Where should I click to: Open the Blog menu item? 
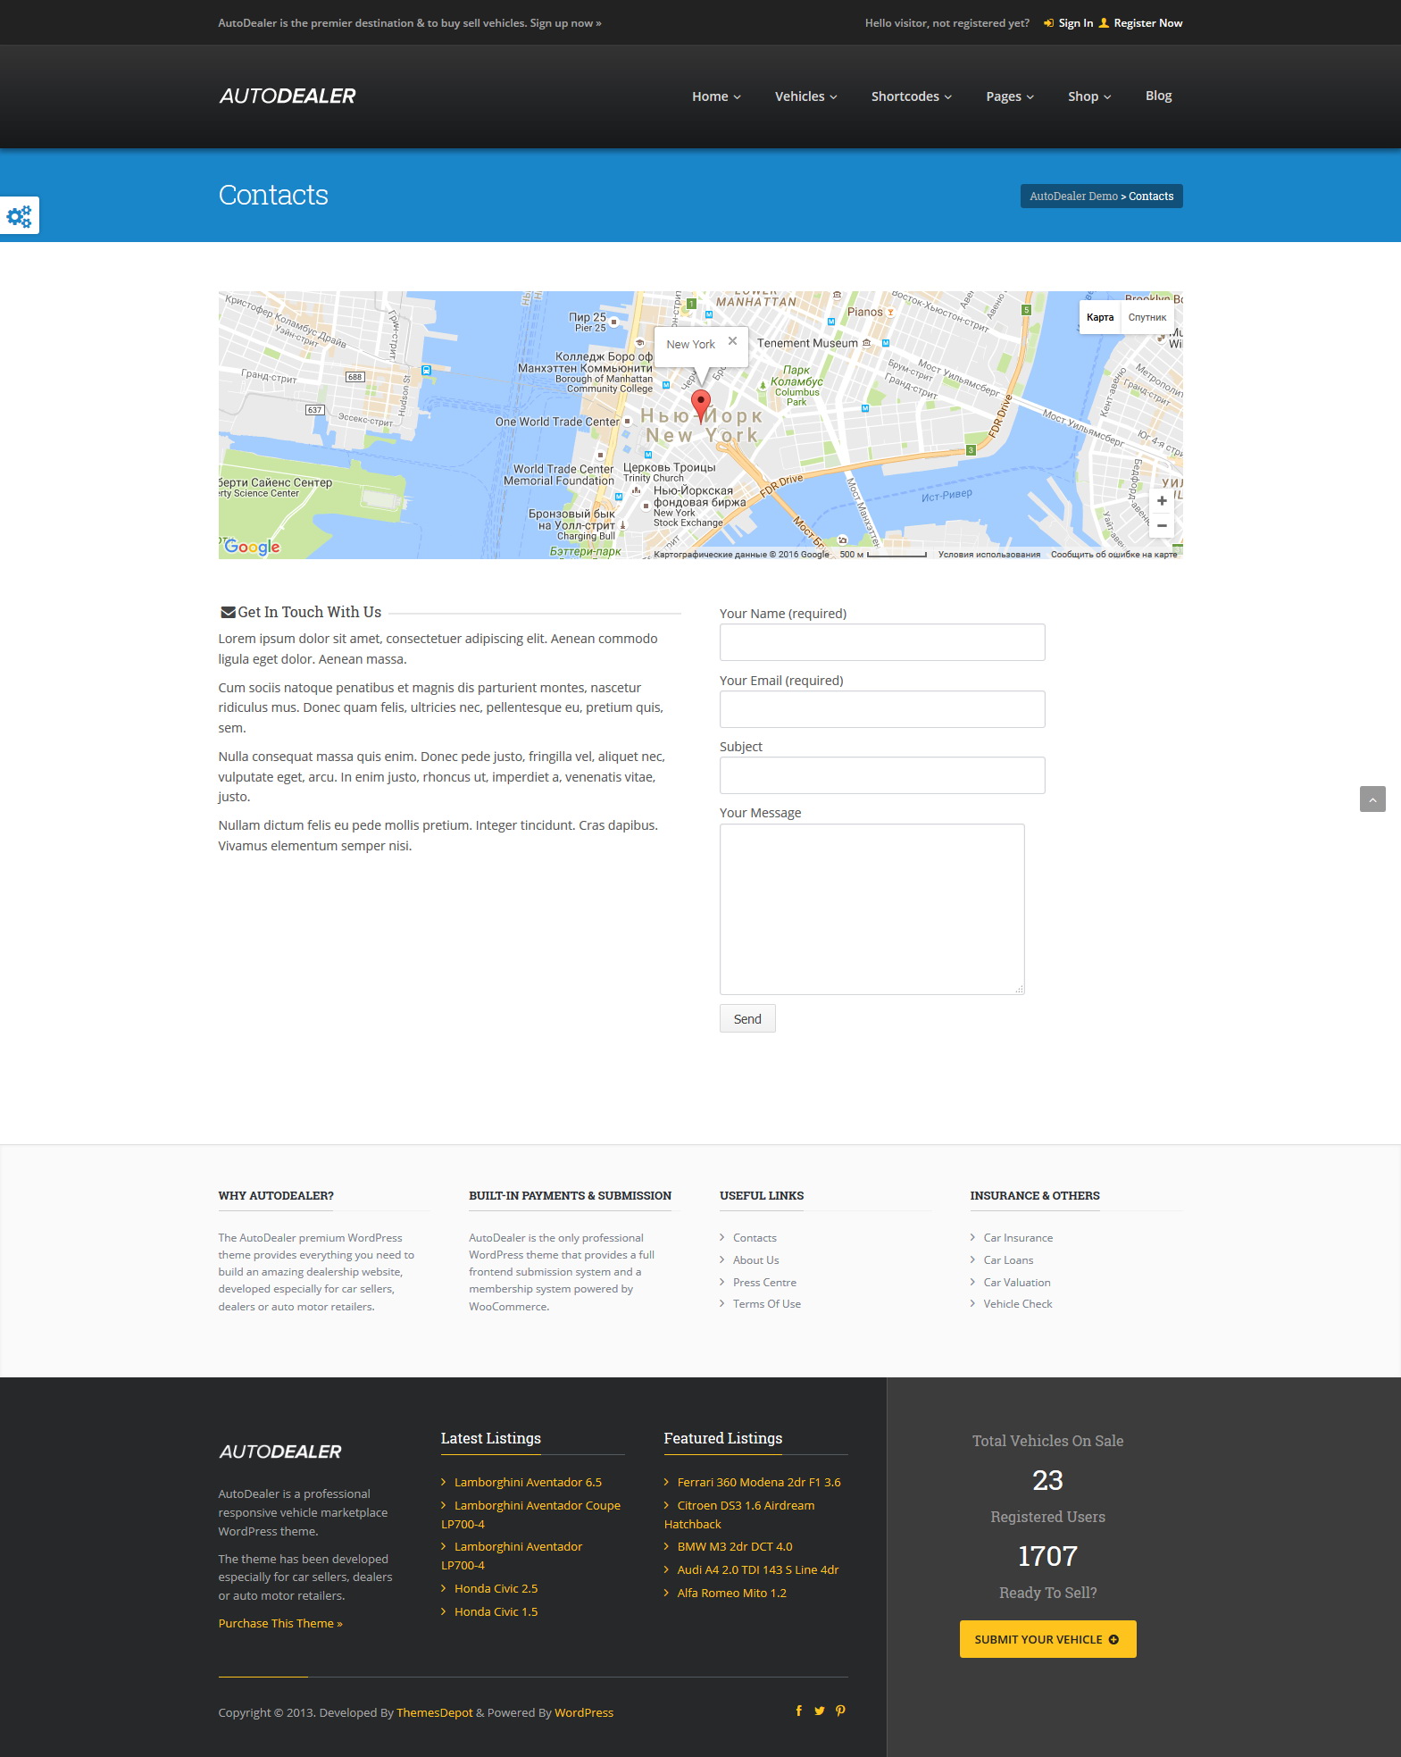pyautogui.click(x=1158, y=96)
